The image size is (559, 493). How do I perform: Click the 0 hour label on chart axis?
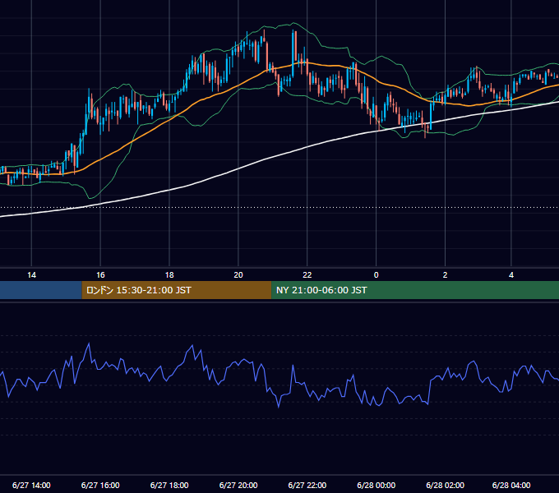(377, 275)
